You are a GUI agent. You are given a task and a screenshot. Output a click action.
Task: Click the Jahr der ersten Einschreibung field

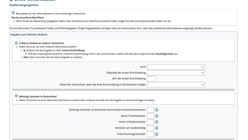(151, 79)
